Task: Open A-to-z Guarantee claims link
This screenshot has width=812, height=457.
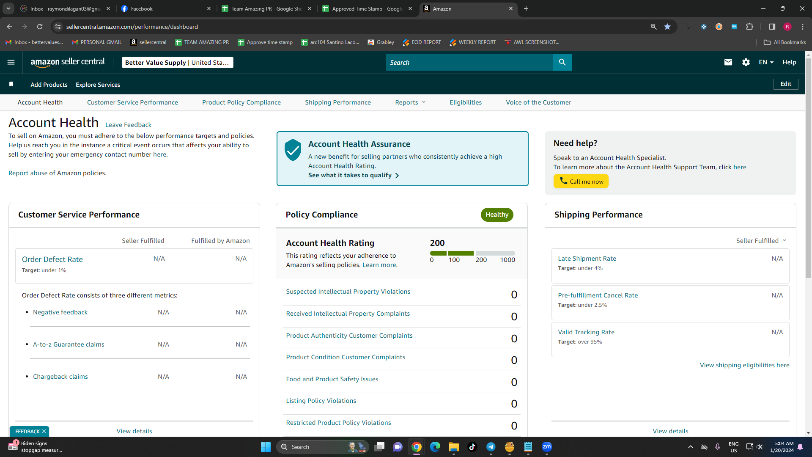Action: 69,344
